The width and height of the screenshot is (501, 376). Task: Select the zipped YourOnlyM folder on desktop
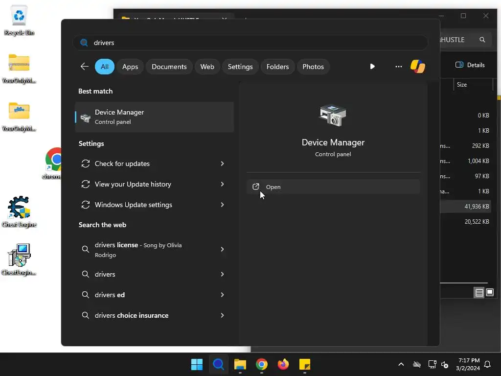tap(19, 69)
